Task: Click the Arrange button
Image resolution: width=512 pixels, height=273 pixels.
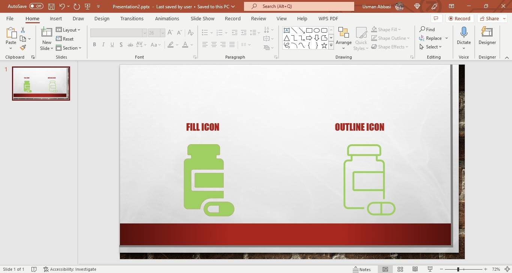Action: coord(344,38)
